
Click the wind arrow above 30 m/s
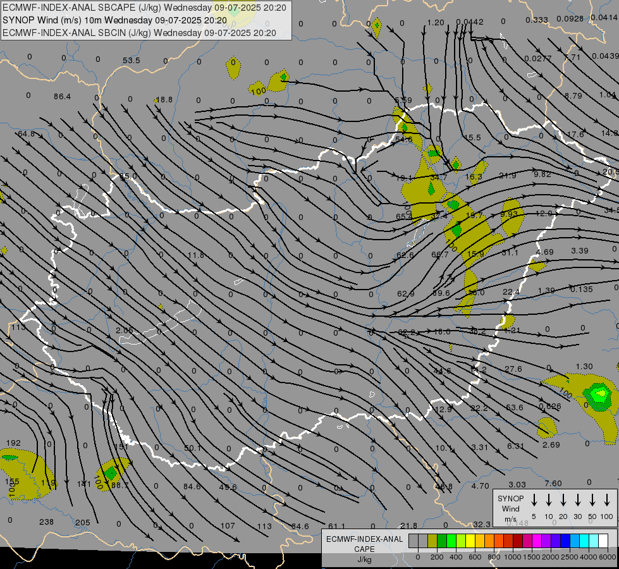pos(578,500)
